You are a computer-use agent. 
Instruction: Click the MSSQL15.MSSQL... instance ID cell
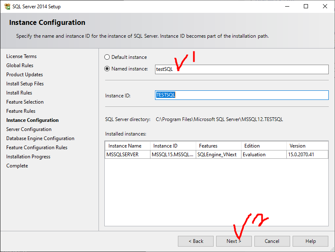click(173, 155)
